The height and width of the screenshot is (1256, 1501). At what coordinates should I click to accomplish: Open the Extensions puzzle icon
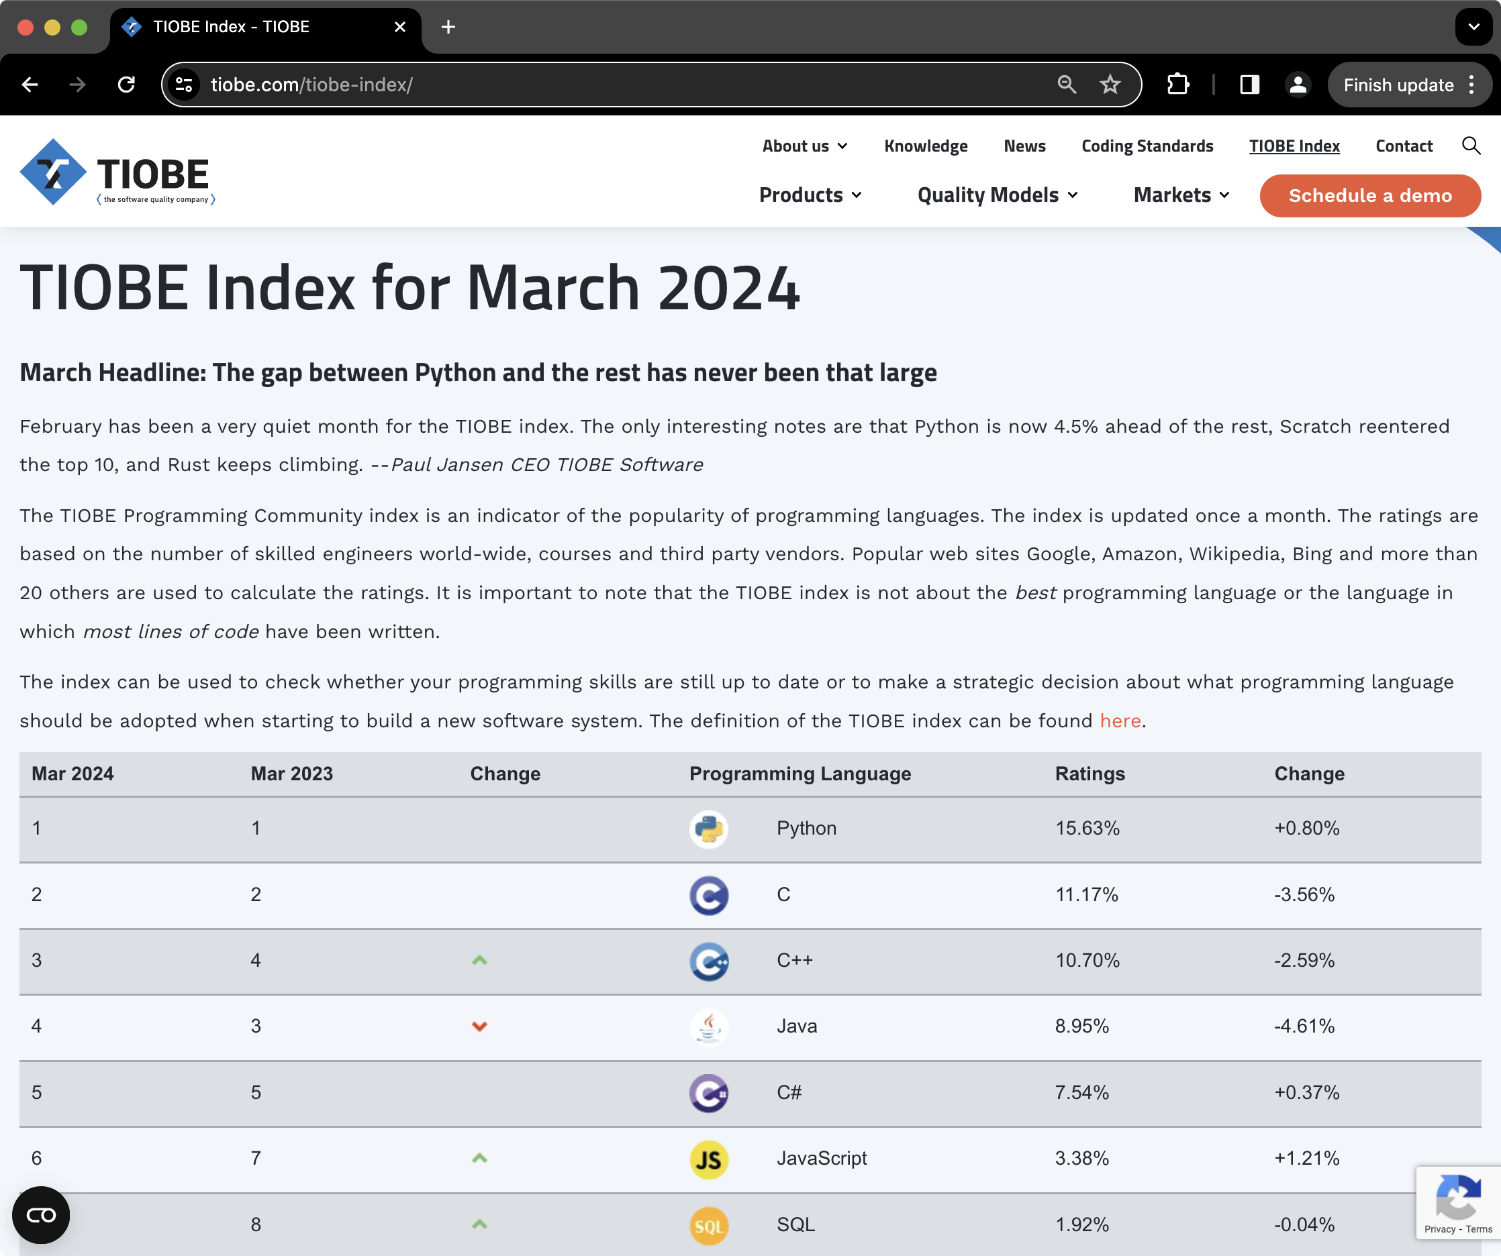[1178, 85]
